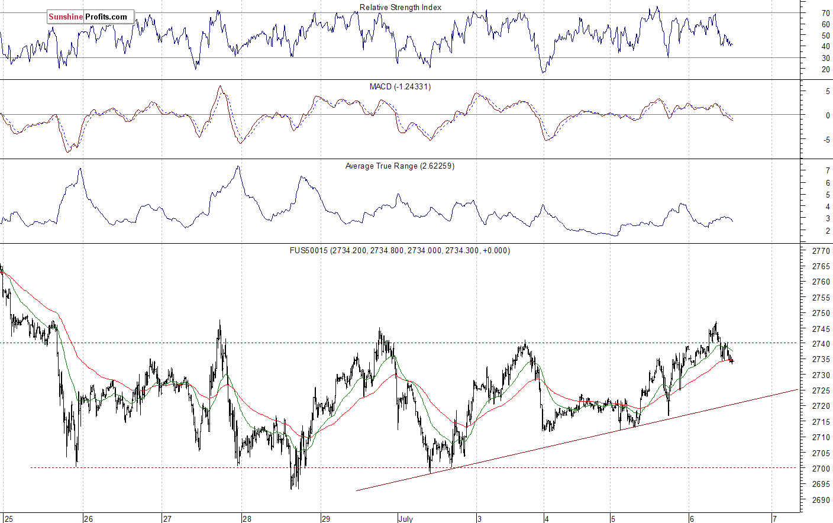Select the 2690 price axis label

(x=821, y=501)
